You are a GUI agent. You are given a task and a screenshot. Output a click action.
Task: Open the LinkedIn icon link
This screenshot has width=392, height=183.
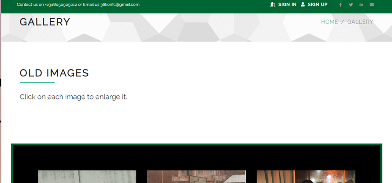coord(361,5)
